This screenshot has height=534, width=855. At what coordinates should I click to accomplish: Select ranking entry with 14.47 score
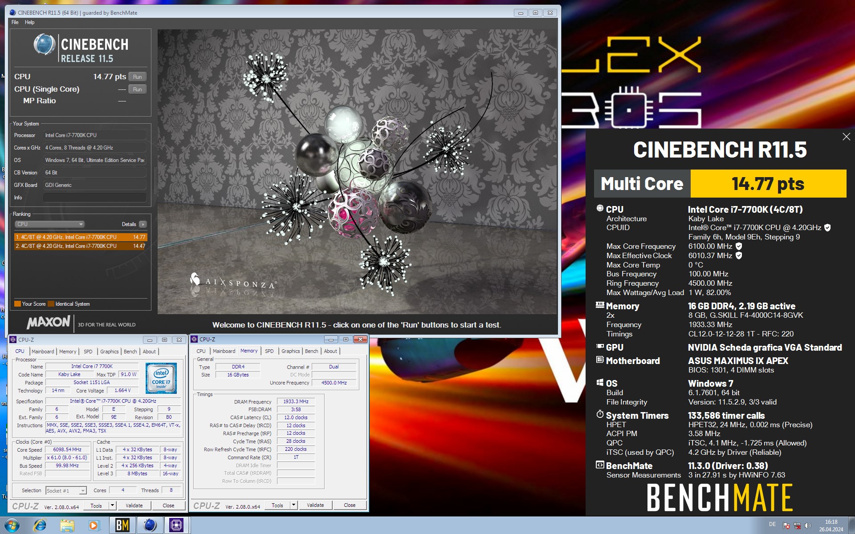(81, 246)
